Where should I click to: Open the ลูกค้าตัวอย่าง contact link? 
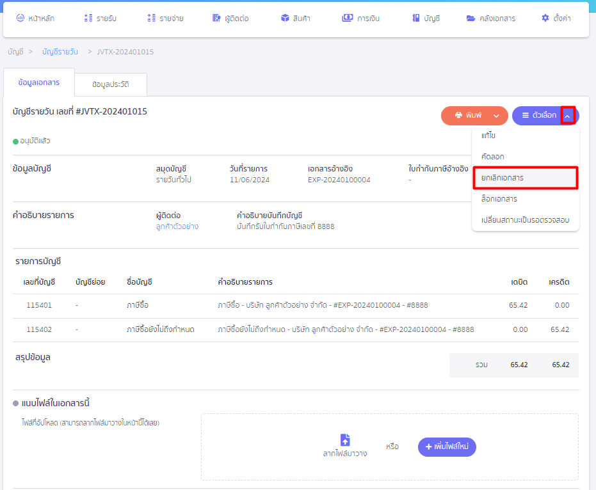click(x=177, y=226)
